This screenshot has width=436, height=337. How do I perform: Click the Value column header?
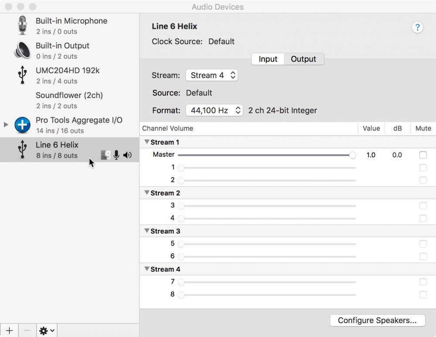371,128
